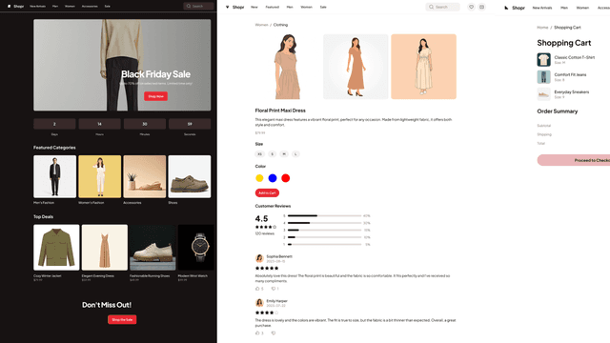Click the red Add to Cart button
Viewport: 610px width, 343px height.
(x=267, y=192)
